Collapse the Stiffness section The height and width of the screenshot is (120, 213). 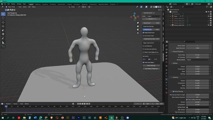click(172, 63)
